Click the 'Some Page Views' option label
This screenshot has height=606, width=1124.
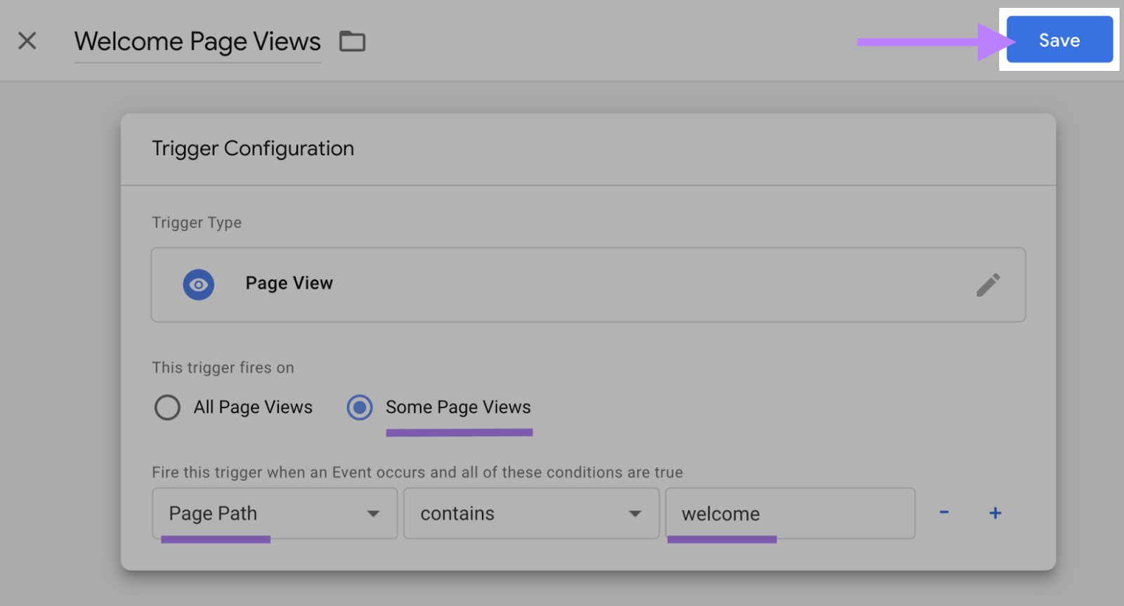(458, 407)
